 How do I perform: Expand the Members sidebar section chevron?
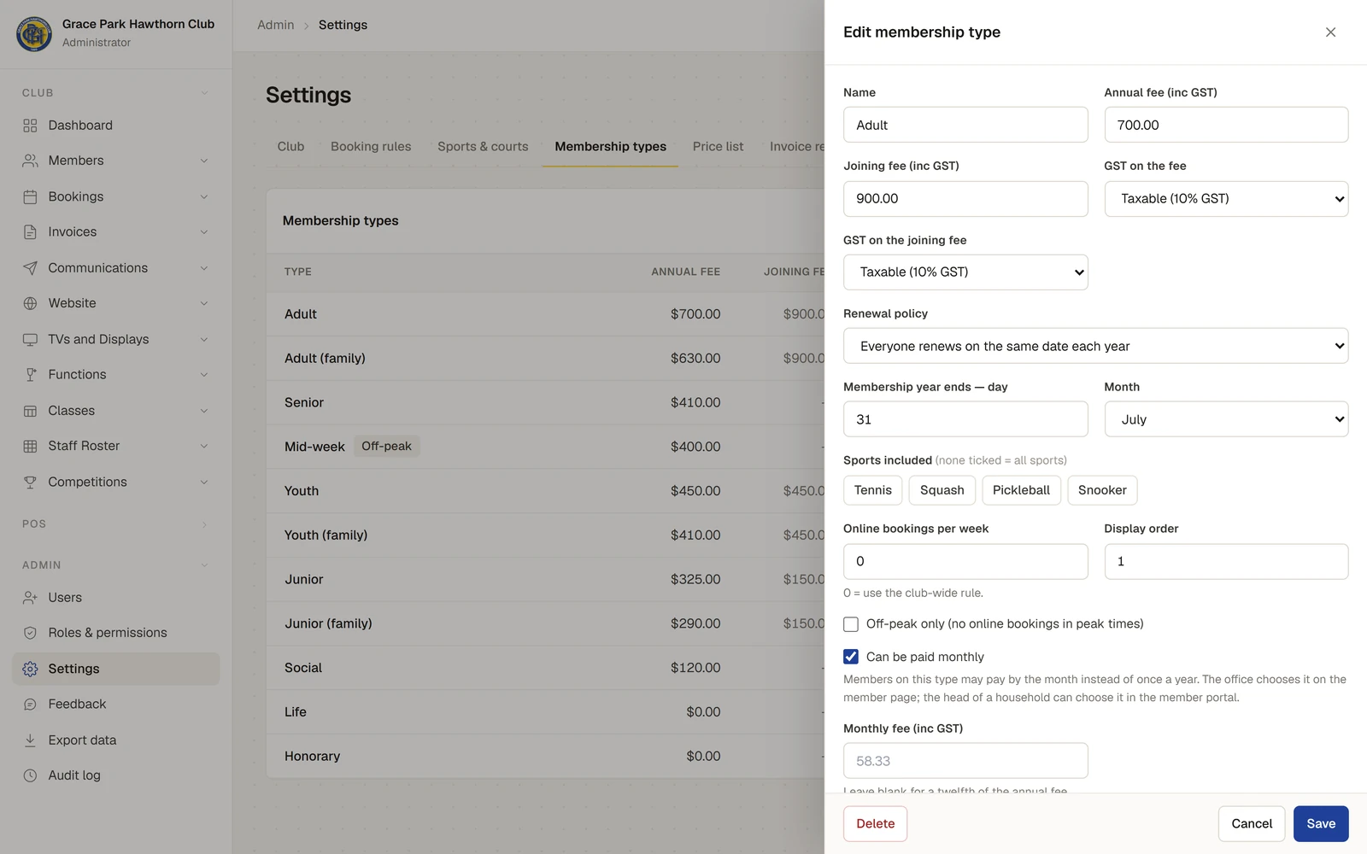click(x=204, y=161)
